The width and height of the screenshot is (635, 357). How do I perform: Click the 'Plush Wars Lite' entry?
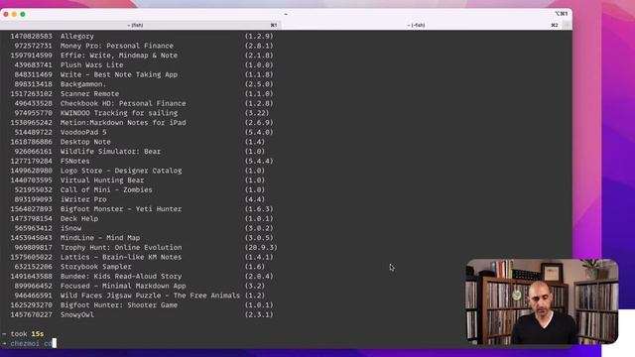coord(91,65)
